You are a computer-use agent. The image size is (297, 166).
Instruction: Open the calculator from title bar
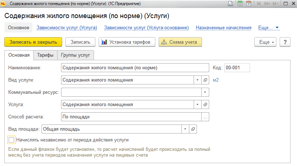pos(240,4)
